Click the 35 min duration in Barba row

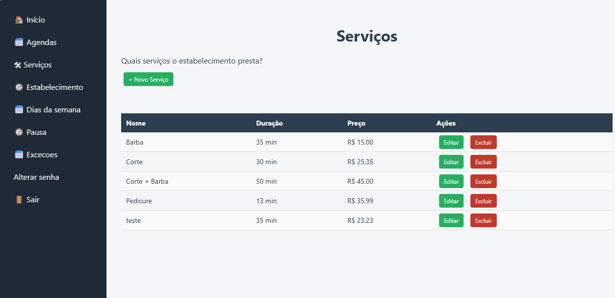pos(266,142)
